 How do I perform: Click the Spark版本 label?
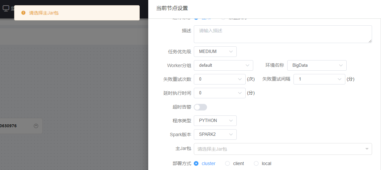coord(181,134)
